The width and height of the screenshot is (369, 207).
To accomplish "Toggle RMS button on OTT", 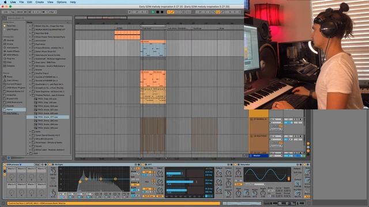I will (160, 196).
